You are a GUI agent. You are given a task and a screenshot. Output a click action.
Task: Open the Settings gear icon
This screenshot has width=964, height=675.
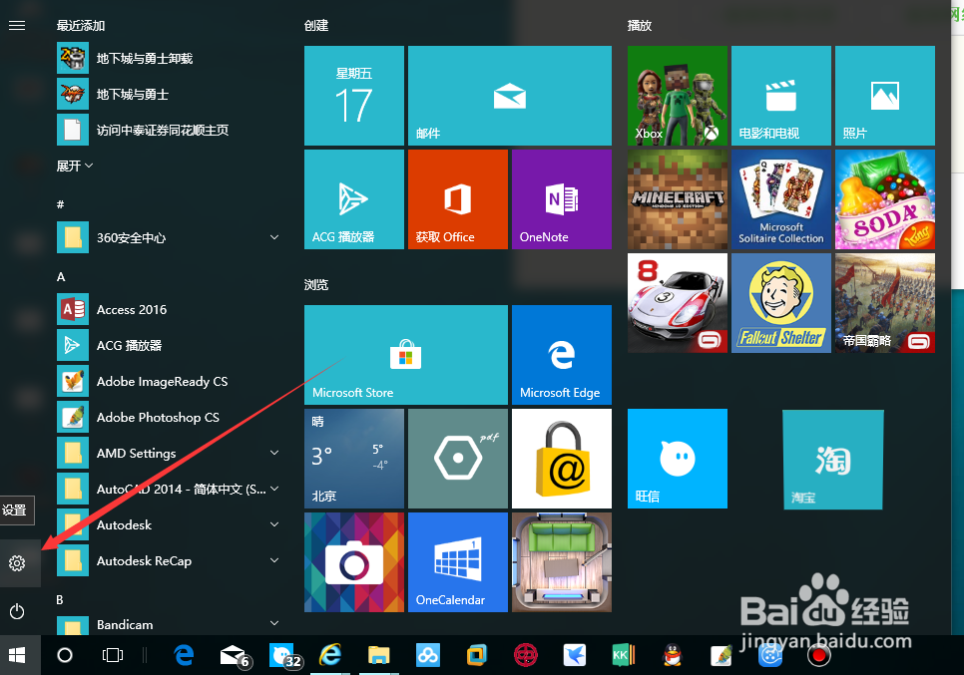tap(17, 562)
